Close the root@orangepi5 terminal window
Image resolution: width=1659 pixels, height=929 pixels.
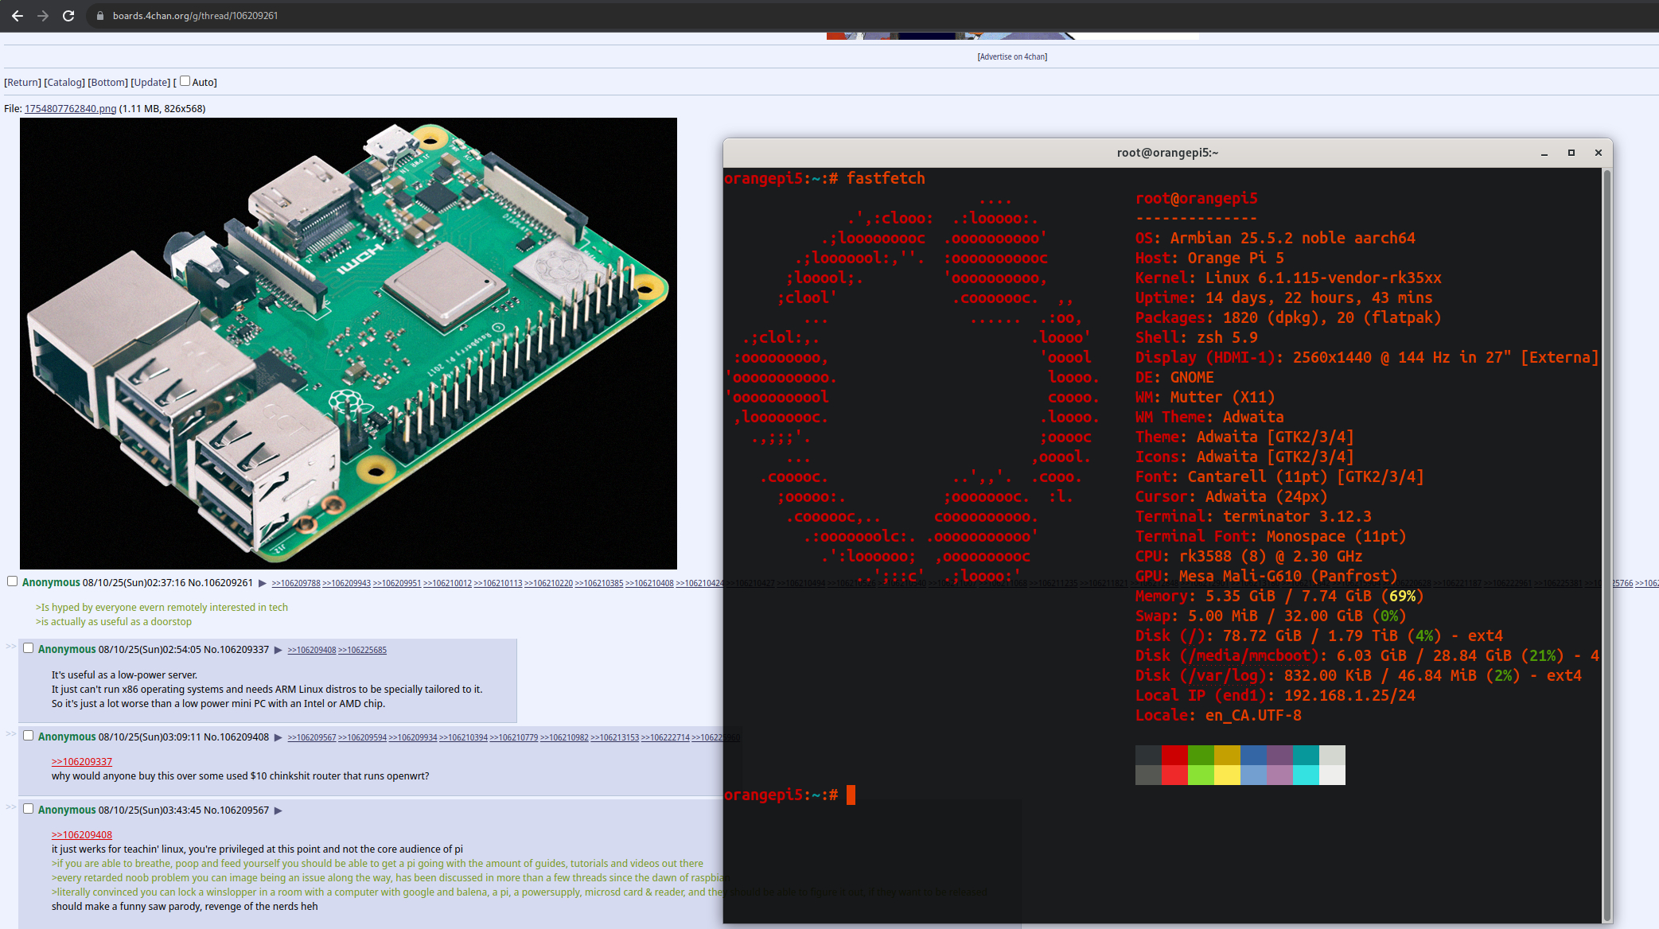[x=1599, y=153]
